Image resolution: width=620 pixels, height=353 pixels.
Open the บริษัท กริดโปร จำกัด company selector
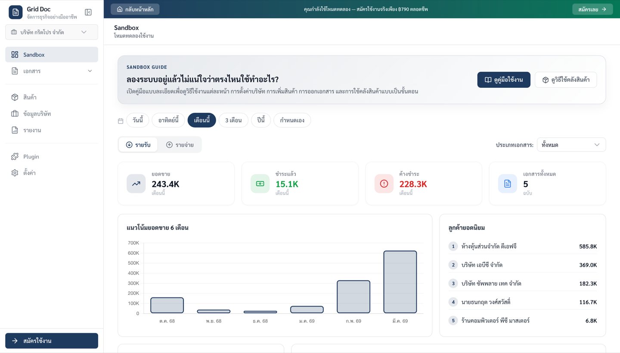(51, 32)
